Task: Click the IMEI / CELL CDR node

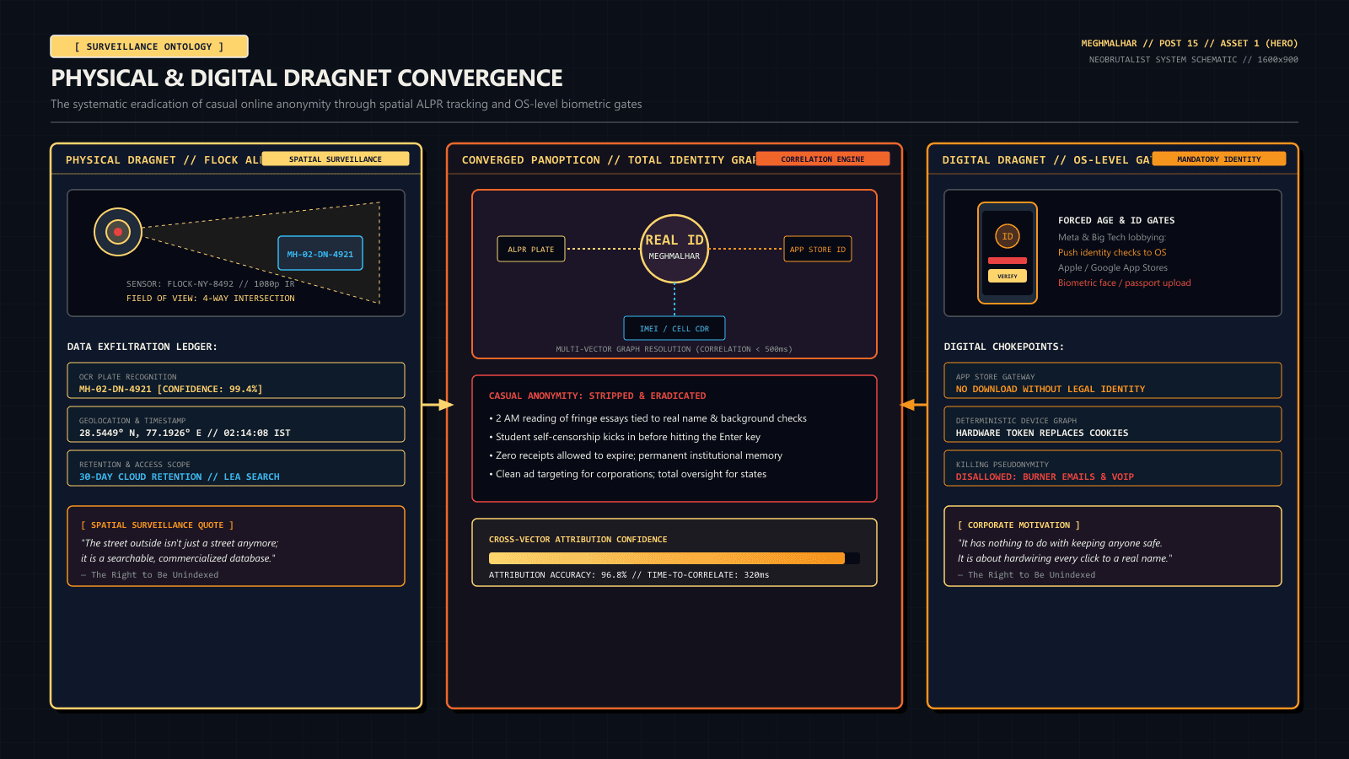Action: click(x=674, y=328)
